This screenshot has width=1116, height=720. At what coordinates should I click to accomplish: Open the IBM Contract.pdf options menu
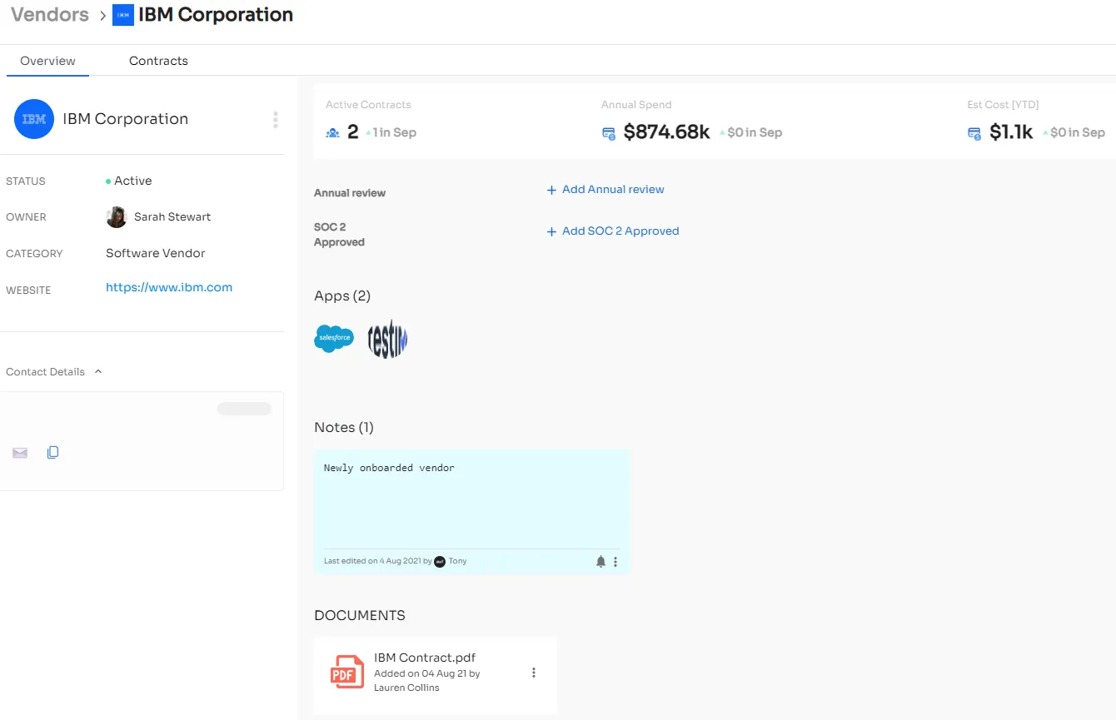point(534,673)
